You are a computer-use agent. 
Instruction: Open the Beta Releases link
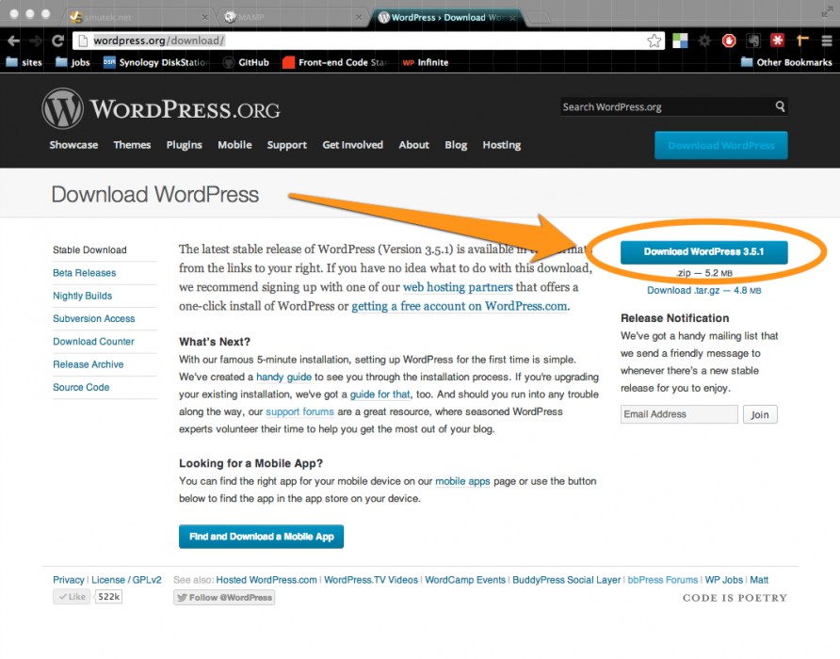click(x=84, y=273)
